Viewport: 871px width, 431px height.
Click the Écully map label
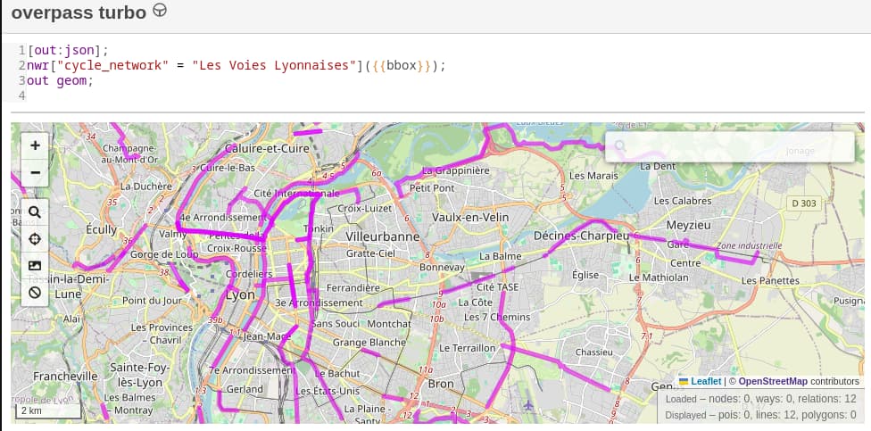pyautogui.click(x=102, y=229)
